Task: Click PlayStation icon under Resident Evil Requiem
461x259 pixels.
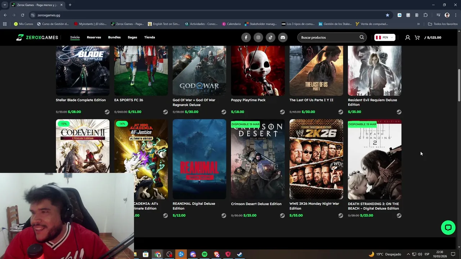Action: [399, 112]
